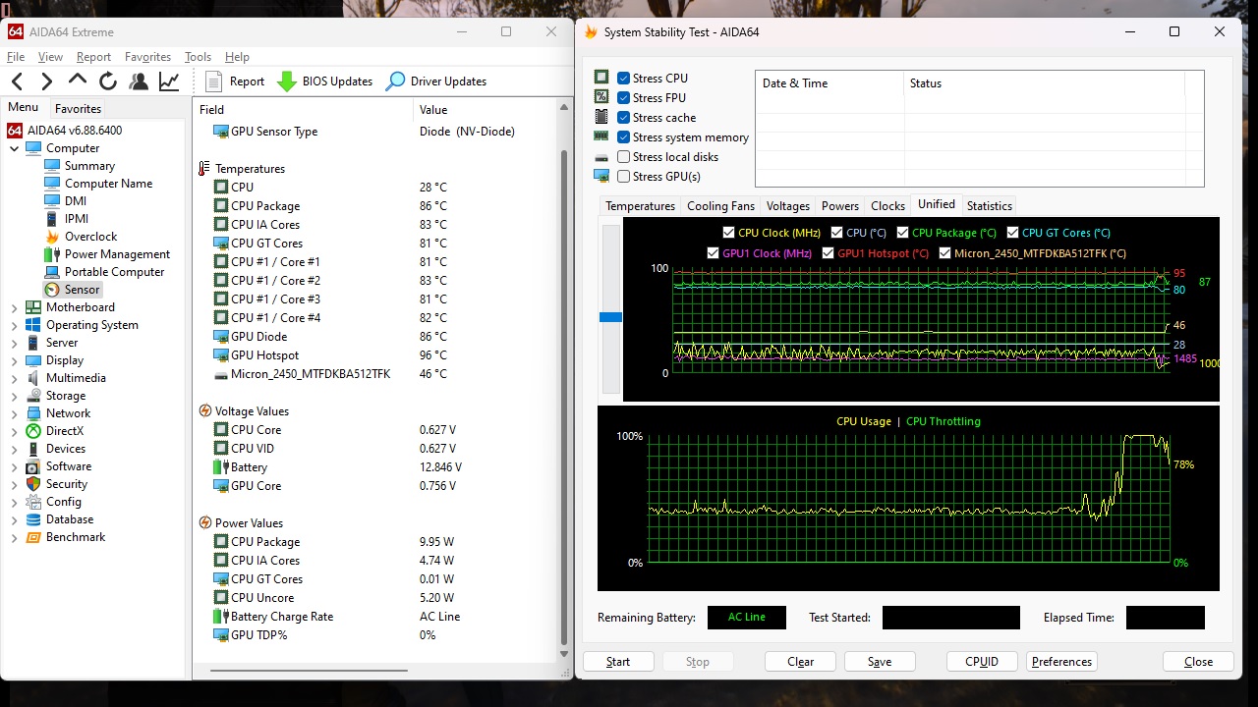This screenshot has height=707, width=1258.
Task: Switch to the Voltages tab
Action: click(788, 206)
